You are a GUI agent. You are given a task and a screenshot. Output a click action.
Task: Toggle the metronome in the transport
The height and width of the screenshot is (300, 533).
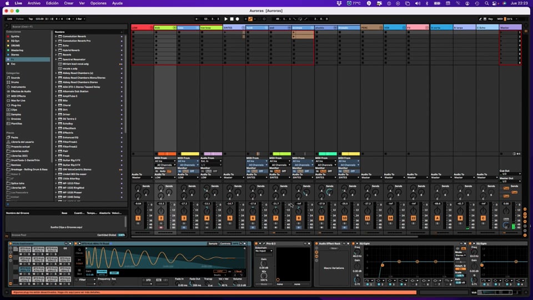(x=69, y=19)
